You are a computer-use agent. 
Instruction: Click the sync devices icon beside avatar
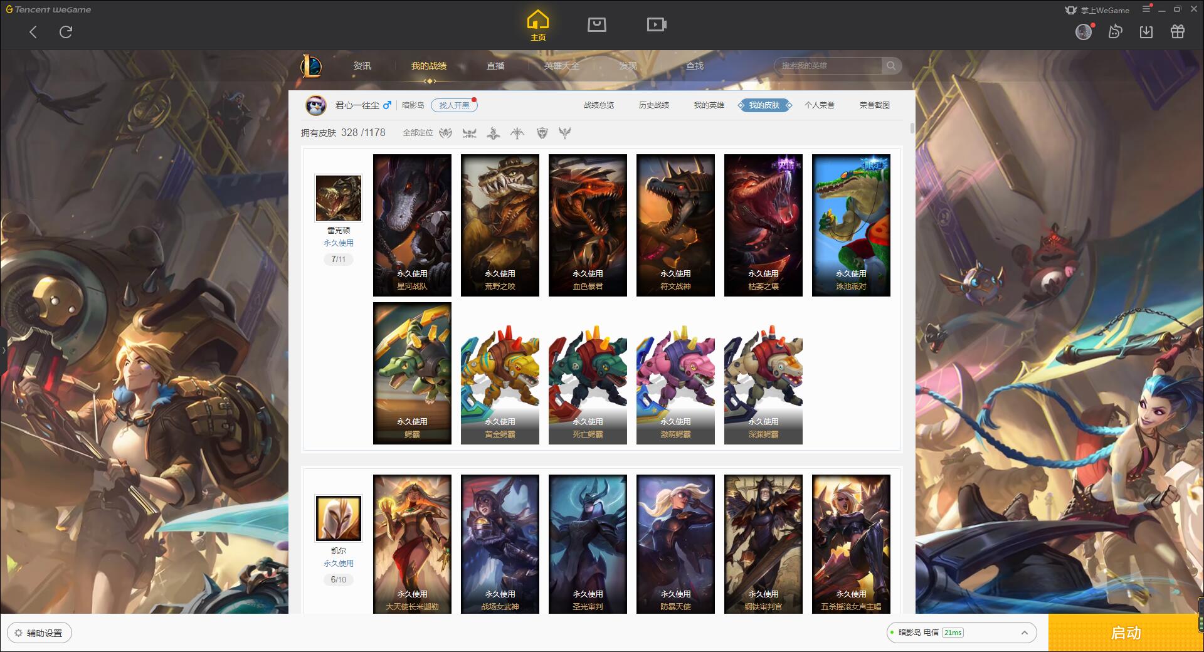click(x=1115, y=32)
